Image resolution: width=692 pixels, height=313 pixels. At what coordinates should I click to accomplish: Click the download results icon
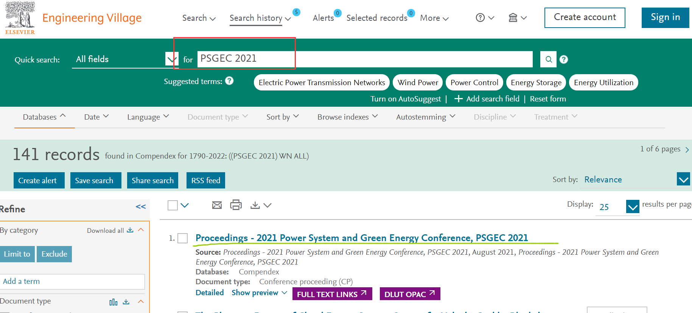pyautogui.click(x=255, y=205)
